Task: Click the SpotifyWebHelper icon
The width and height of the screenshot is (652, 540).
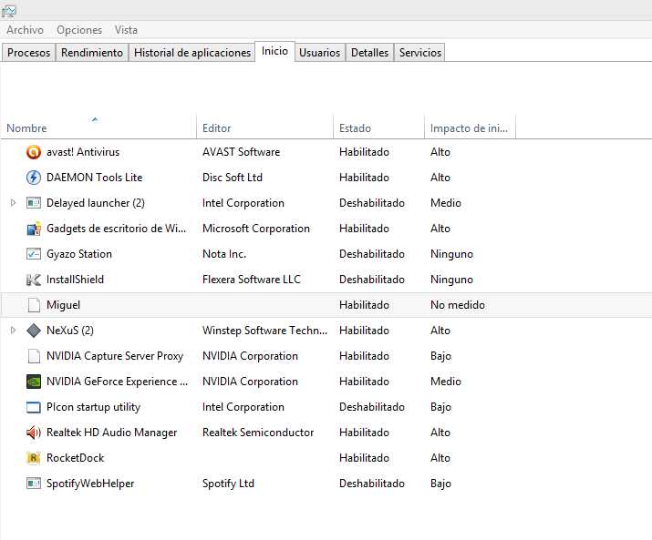Action: pos(33,484)
